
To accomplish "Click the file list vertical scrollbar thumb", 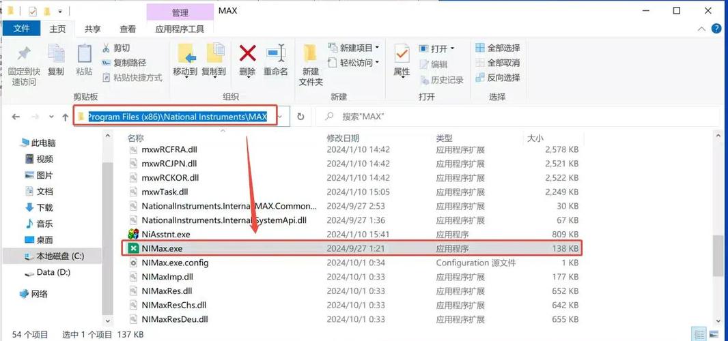I will point(718,256).
